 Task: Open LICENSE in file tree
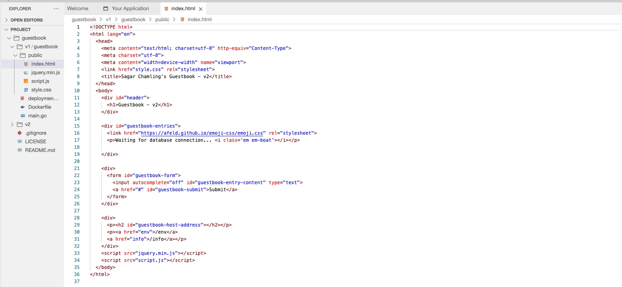tap(36, 142)
